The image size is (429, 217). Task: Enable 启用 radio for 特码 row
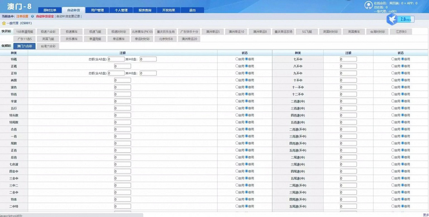237,59
